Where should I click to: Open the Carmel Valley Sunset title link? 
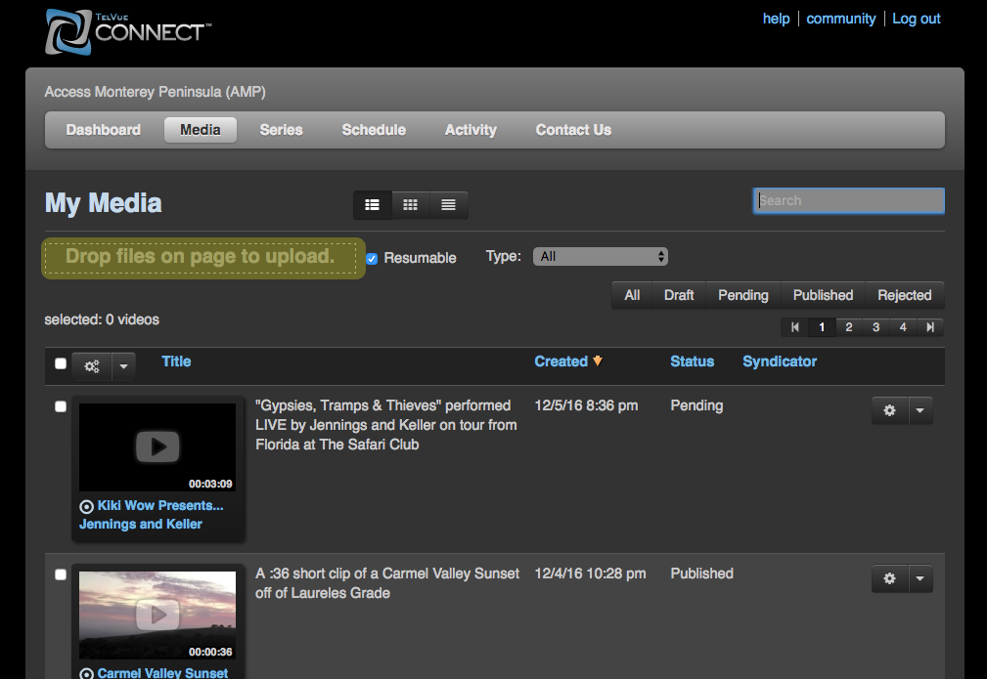click(162, 673)
